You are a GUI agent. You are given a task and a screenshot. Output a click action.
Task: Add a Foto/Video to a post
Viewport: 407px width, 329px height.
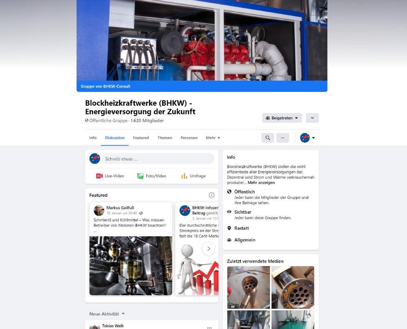(x=151, y=176)
